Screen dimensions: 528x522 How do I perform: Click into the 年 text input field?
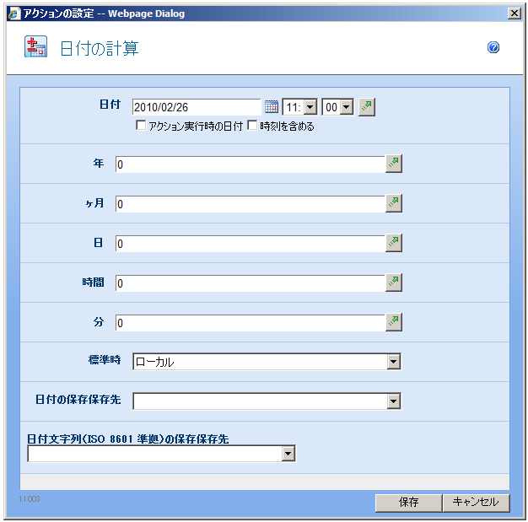(250, 164)
